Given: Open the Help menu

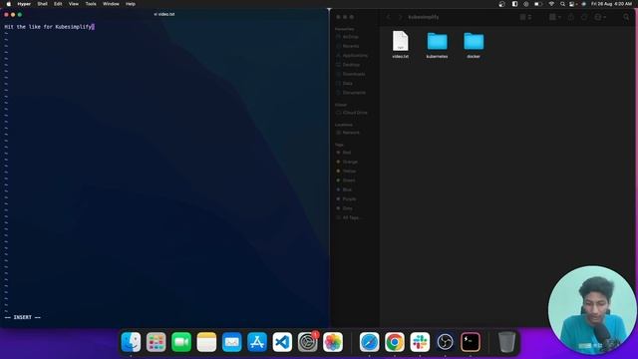Looking at the screenshot, I should coord(131,4).
